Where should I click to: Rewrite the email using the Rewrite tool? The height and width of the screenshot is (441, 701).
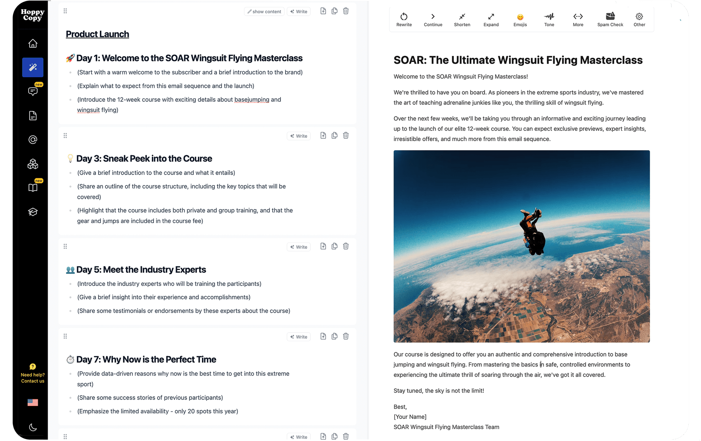(404, 19)
